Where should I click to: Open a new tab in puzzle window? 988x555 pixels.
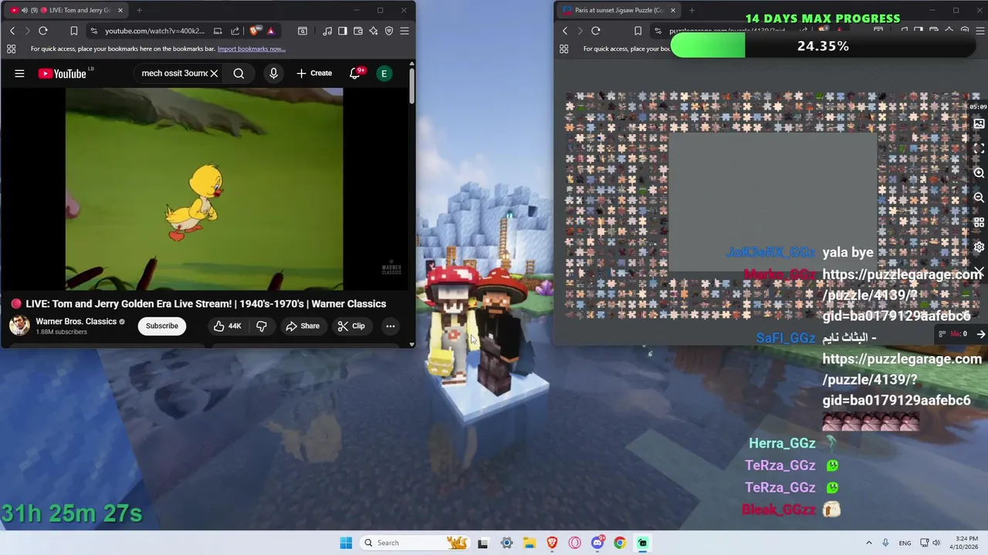coord(692,10)
